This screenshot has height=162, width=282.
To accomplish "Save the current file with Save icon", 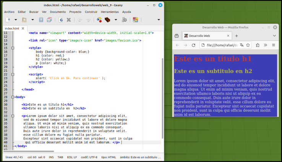I will (x=41, y=20).
